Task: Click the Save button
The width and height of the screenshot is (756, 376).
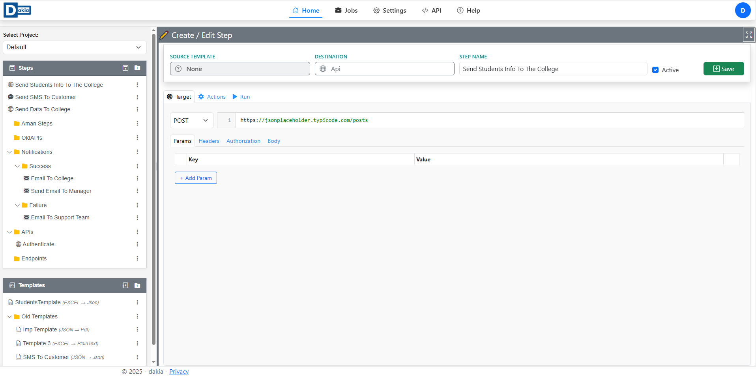Action: point(723,69)
